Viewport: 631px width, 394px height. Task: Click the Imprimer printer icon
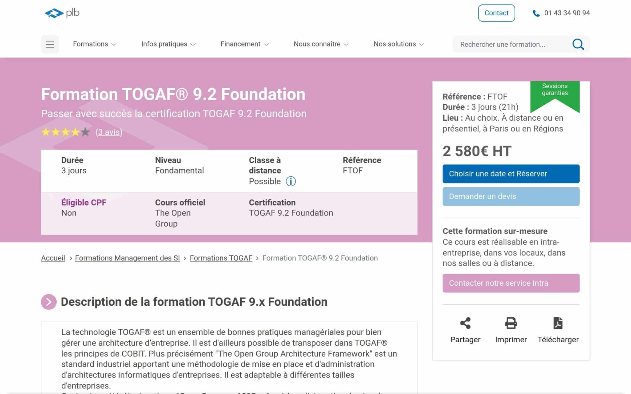[511, 323]
